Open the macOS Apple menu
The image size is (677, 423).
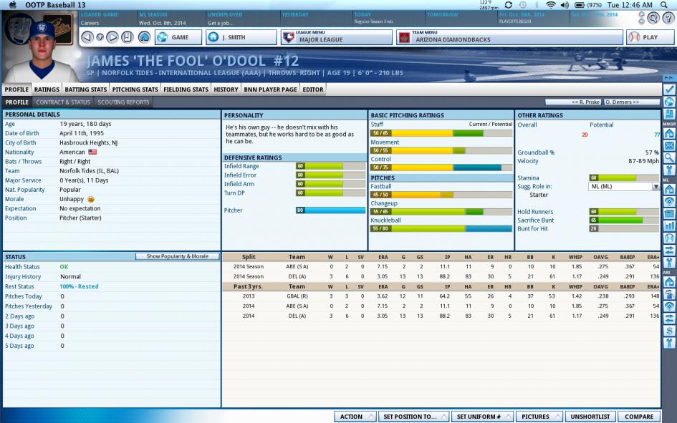point(13,5)
